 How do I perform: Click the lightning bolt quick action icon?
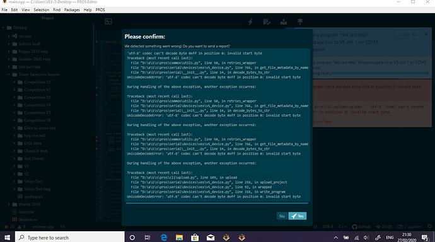pyautogui.click(x=250, y=22)
